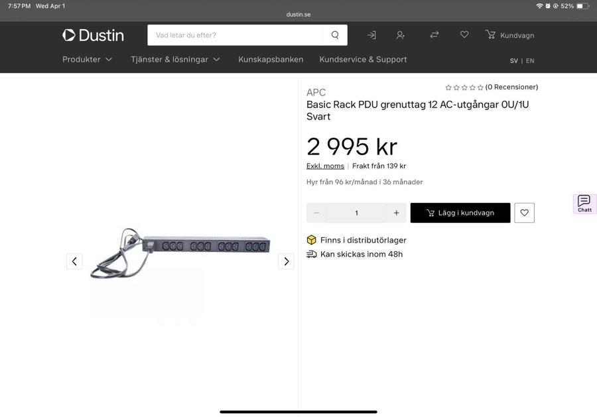
Task: Select SV language option
Action: 514,61
